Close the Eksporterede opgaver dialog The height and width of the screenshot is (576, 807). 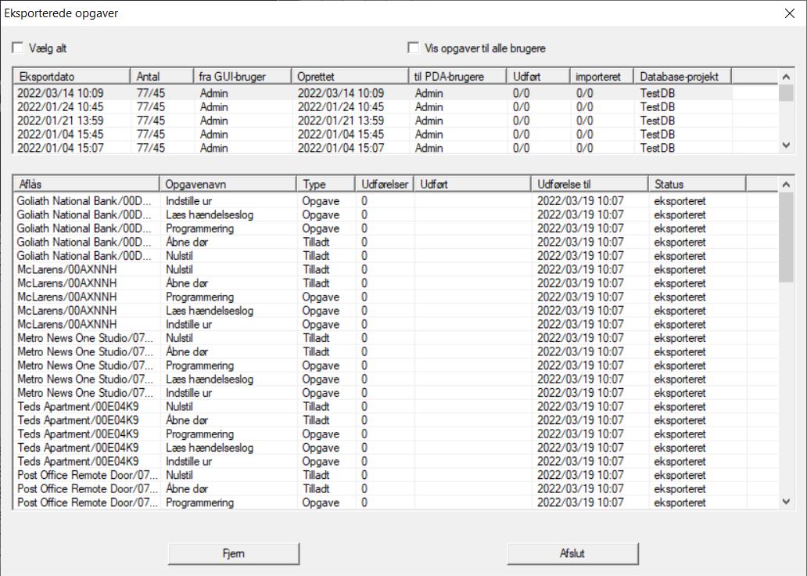point(788,13)
